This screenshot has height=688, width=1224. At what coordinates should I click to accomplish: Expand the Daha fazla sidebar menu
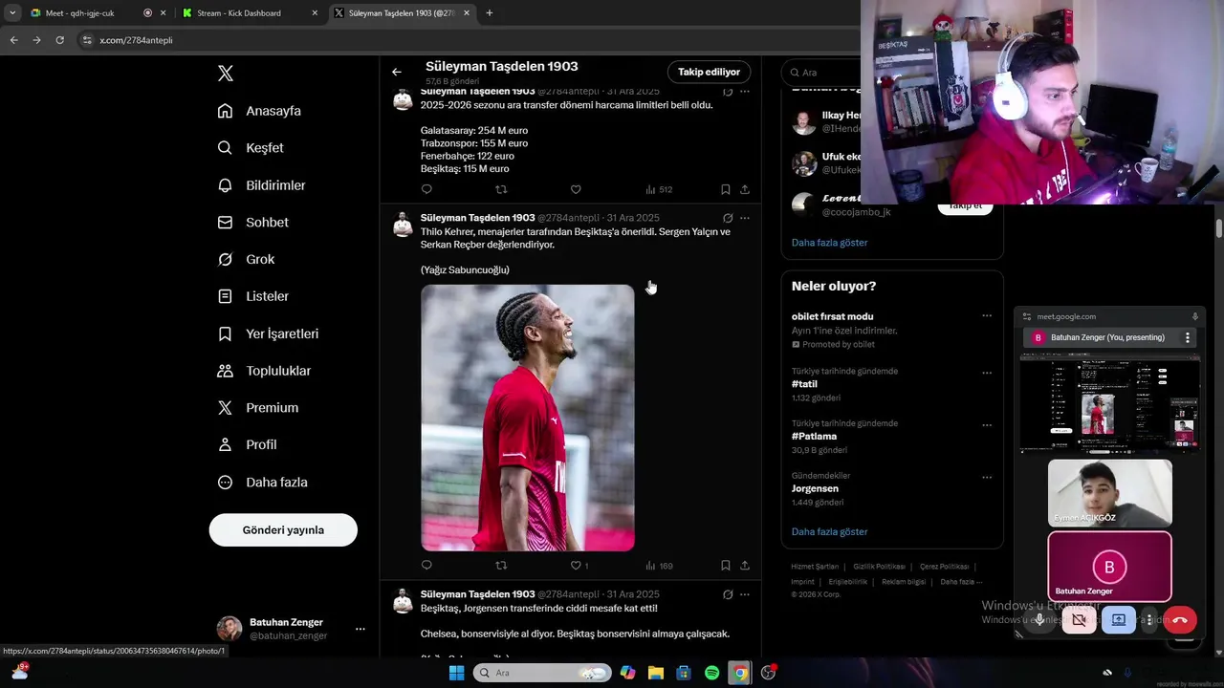pyautogui.click(x=262, y=483)
